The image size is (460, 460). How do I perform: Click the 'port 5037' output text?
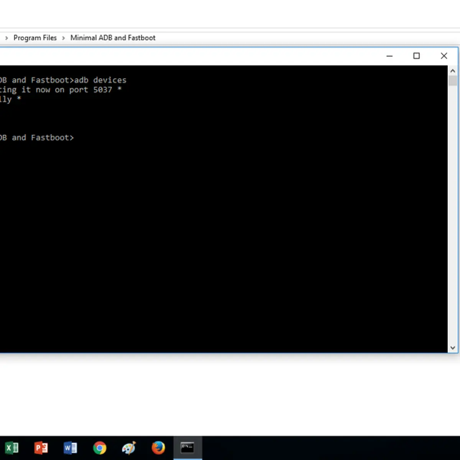(90, 90)
